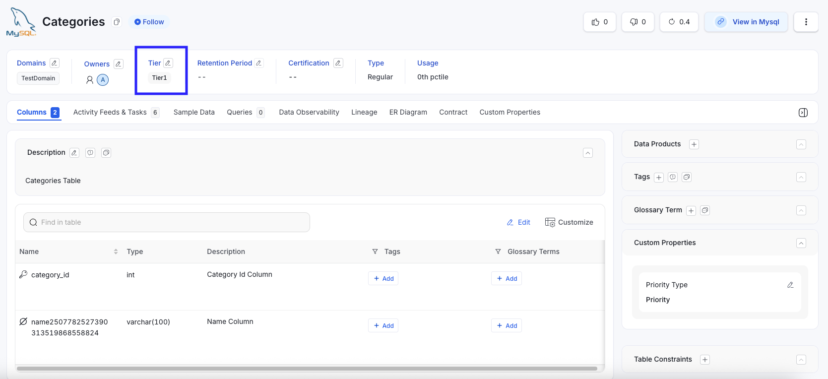Image resolution: width=828 pixels, height=379 pixels.
Task: Open Custom Properties tab
Action: (510, 113)
